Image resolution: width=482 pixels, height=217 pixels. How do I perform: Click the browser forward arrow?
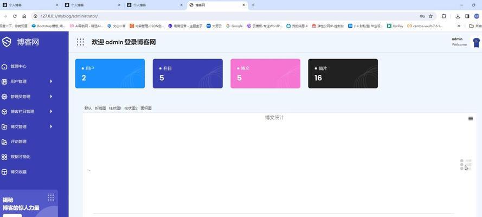point(5,16)
